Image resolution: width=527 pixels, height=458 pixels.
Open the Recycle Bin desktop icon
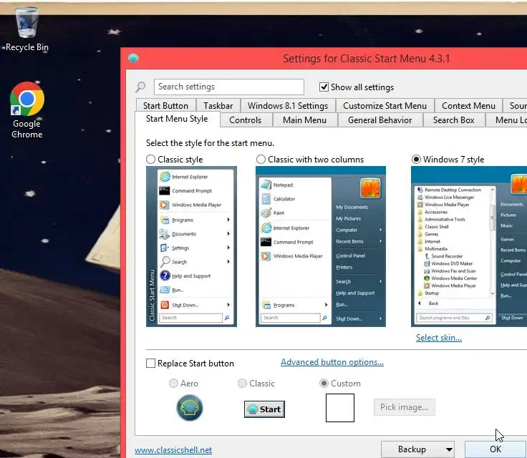coord(27,29)
